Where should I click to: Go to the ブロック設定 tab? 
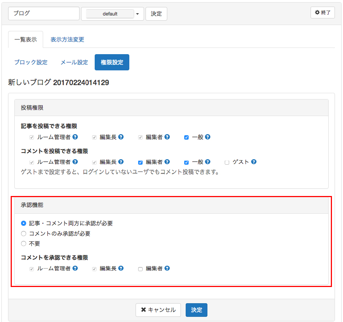point(31,62)
